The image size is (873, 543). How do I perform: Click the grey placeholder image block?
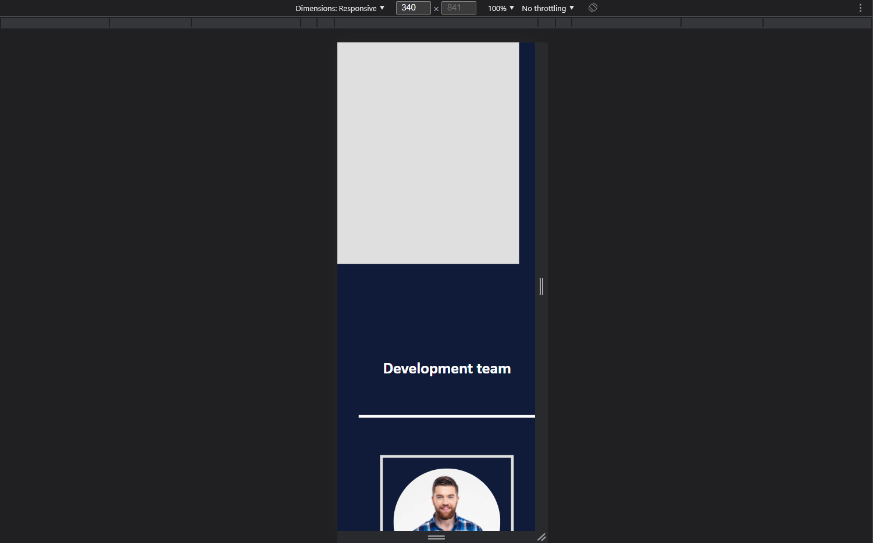428,153
